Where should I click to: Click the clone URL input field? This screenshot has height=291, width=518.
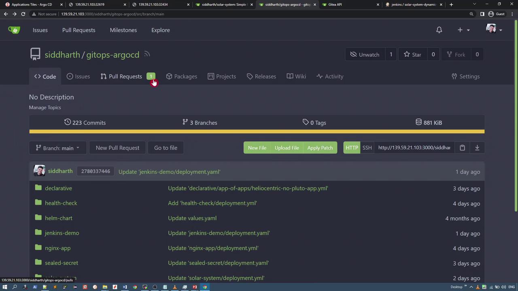coord(414,148)
